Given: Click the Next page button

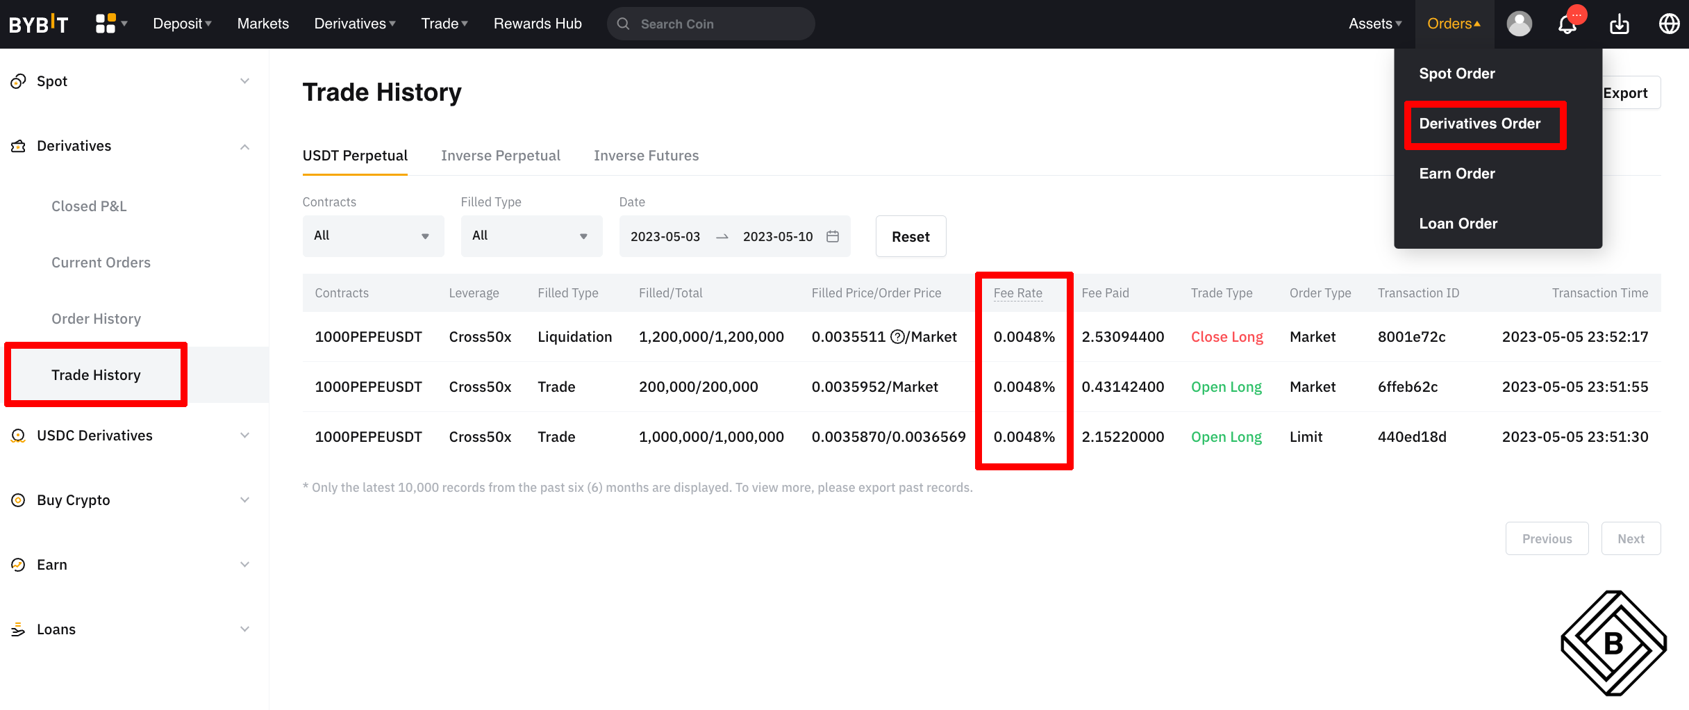Looking at the screenshot, I should coord(1631,538).
